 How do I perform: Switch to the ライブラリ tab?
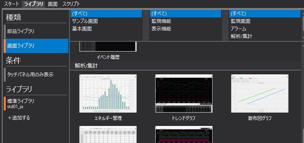[x=33, y=4]
